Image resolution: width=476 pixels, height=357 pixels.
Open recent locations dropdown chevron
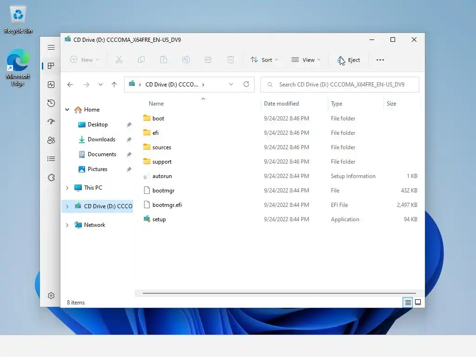(100, 85)
